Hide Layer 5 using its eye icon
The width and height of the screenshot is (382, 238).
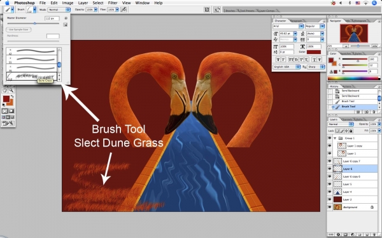(x=330, y=184)
